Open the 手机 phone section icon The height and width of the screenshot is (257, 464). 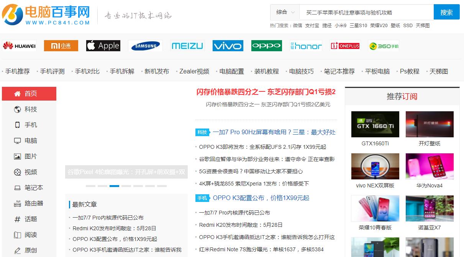coord(17,125)
